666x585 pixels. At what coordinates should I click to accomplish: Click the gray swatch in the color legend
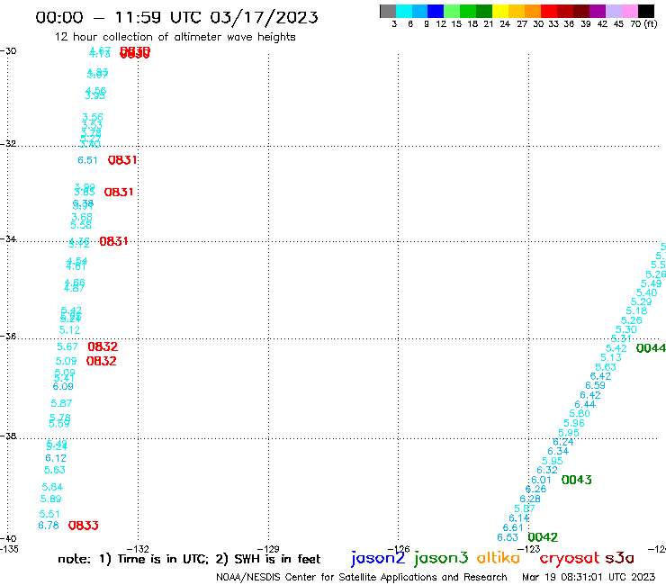(388, 11)
